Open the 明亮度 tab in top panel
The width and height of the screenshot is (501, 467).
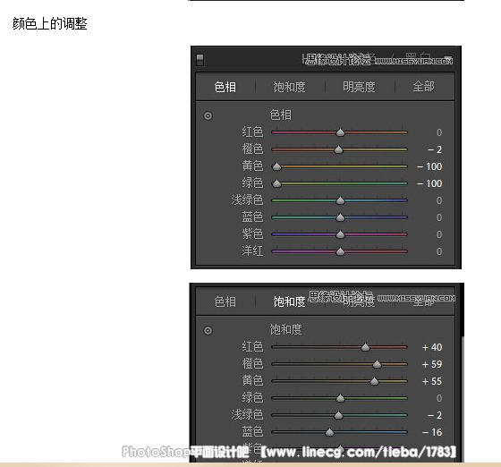pos(359,87)
